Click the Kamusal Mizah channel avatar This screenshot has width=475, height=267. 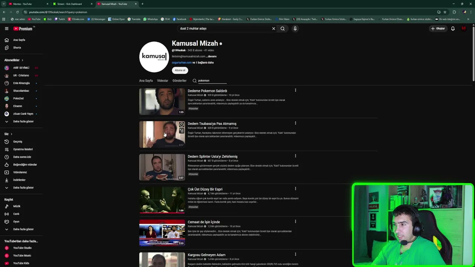154,57
